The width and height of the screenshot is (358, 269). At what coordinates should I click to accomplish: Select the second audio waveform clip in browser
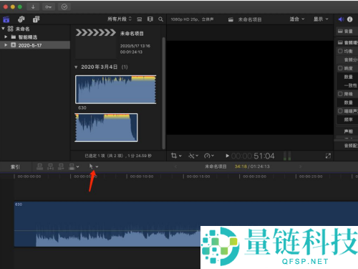(x=106, y=128)
